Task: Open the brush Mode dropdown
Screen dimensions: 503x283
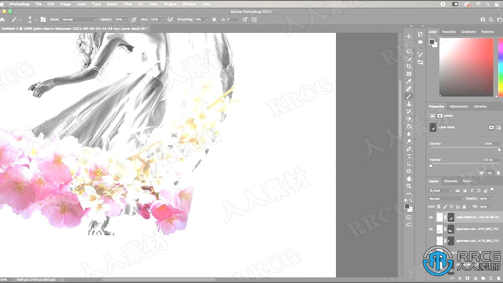Action: (x=79, y=19)
